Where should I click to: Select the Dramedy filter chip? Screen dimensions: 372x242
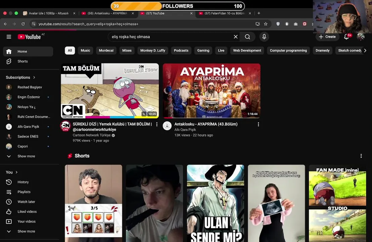[322, 50]
